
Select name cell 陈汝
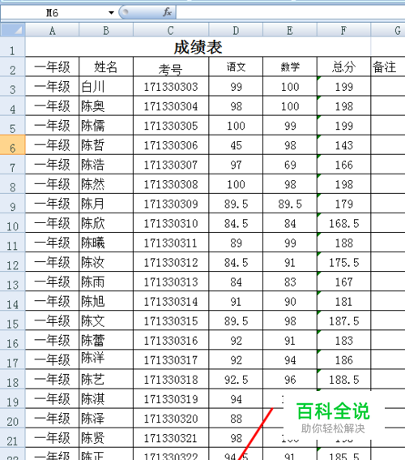pos(106,262)
